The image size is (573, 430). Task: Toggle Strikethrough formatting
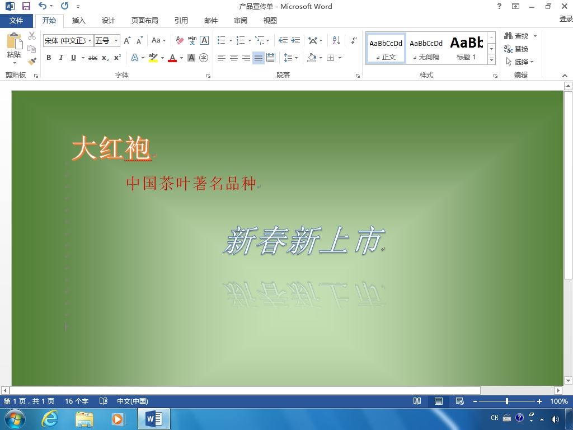pyautogui.click(x=93, y=58)
